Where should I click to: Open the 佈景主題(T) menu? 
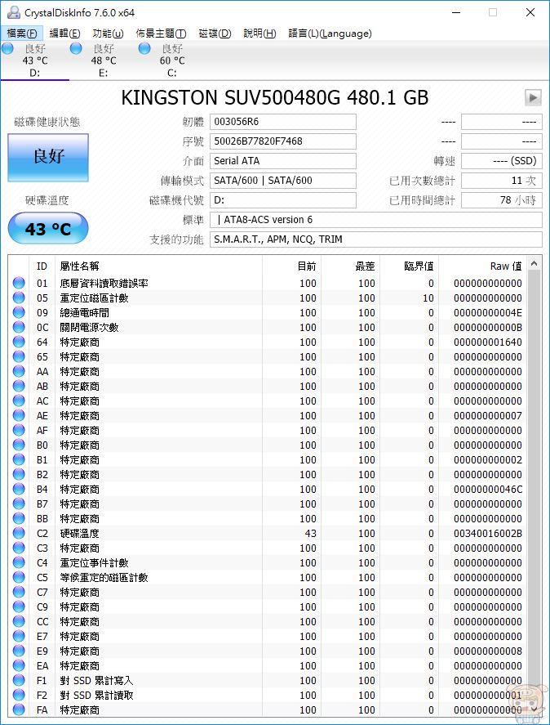click(x=161, y=34)
